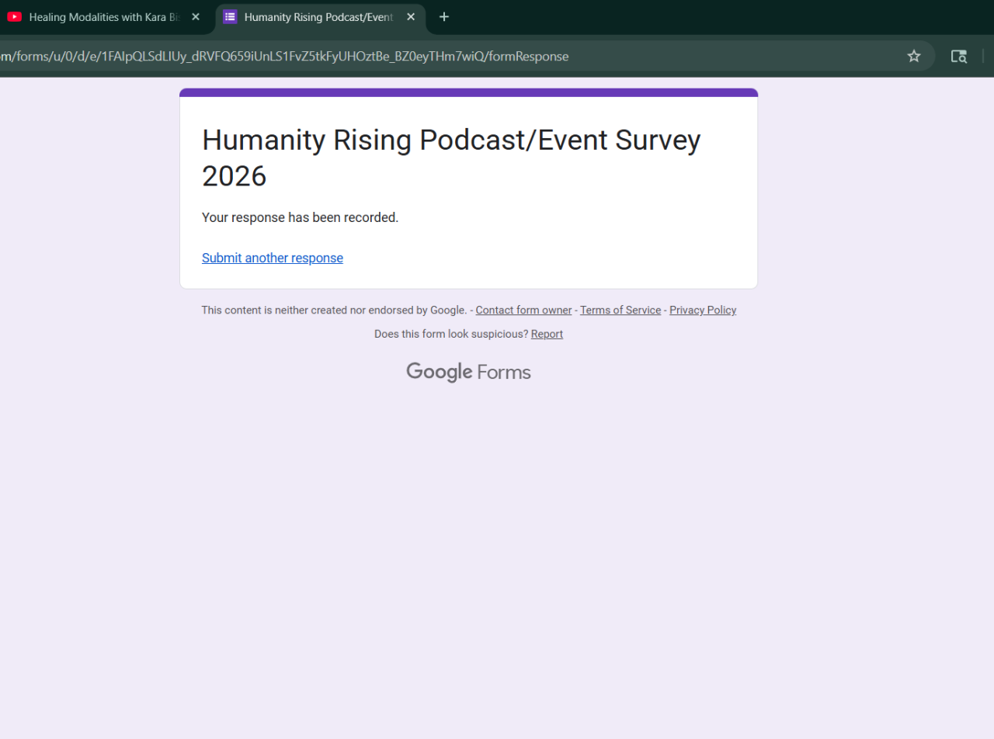994x739 pixels.
Task: Click the 'neither created nor endorsed' disclaimer text
Action: pyautogui.click(x=332, y=311)
